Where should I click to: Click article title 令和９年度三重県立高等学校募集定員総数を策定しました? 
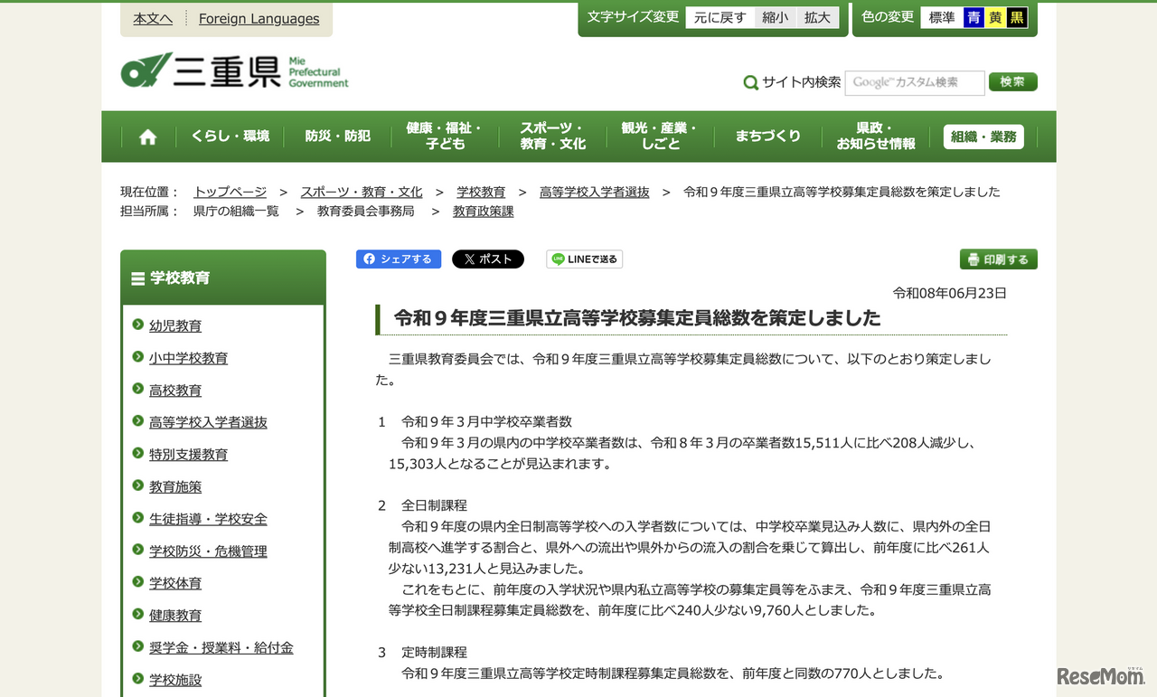click(x=637, y=318)
